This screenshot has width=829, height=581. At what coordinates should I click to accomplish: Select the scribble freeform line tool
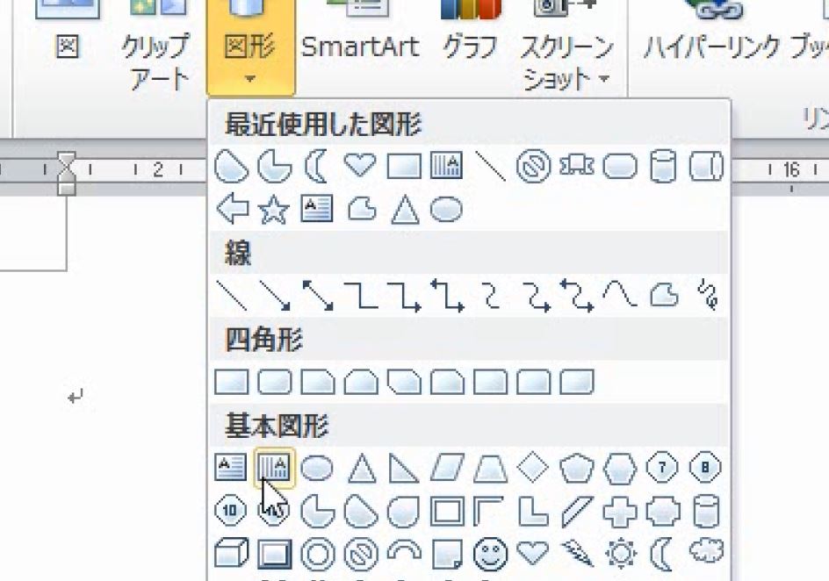(x=708, y=297)
